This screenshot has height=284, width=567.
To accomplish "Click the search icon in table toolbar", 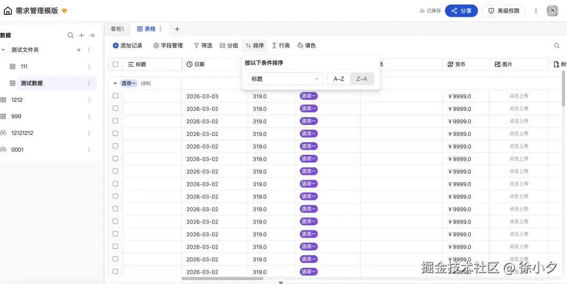I will pyautogui.click(x=556, y=46).
